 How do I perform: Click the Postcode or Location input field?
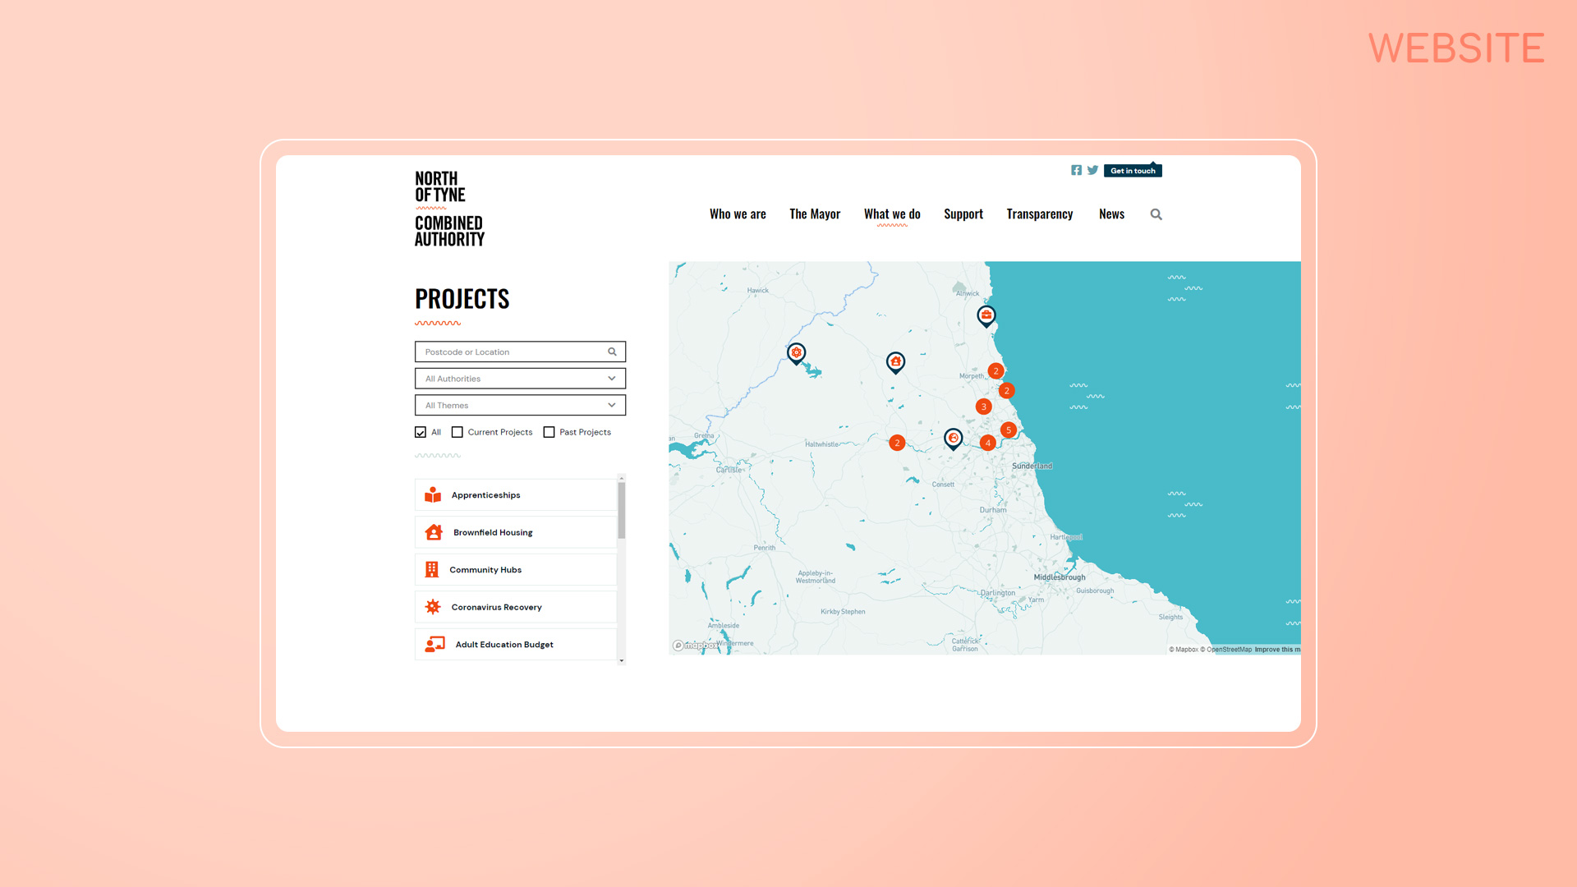520,352
